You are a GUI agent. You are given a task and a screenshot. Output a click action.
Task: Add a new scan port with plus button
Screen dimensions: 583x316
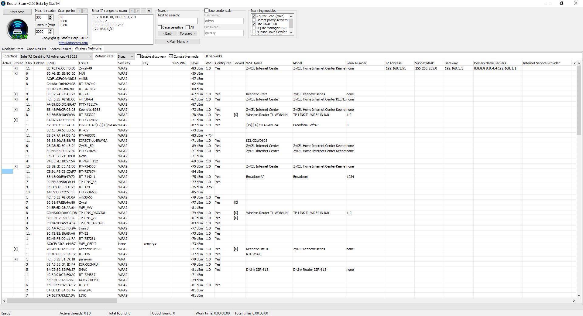click(x=79, y=11)
